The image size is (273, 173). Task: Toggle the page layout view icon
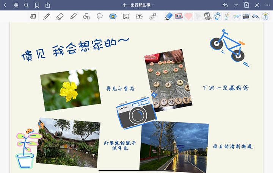(33, 16)
